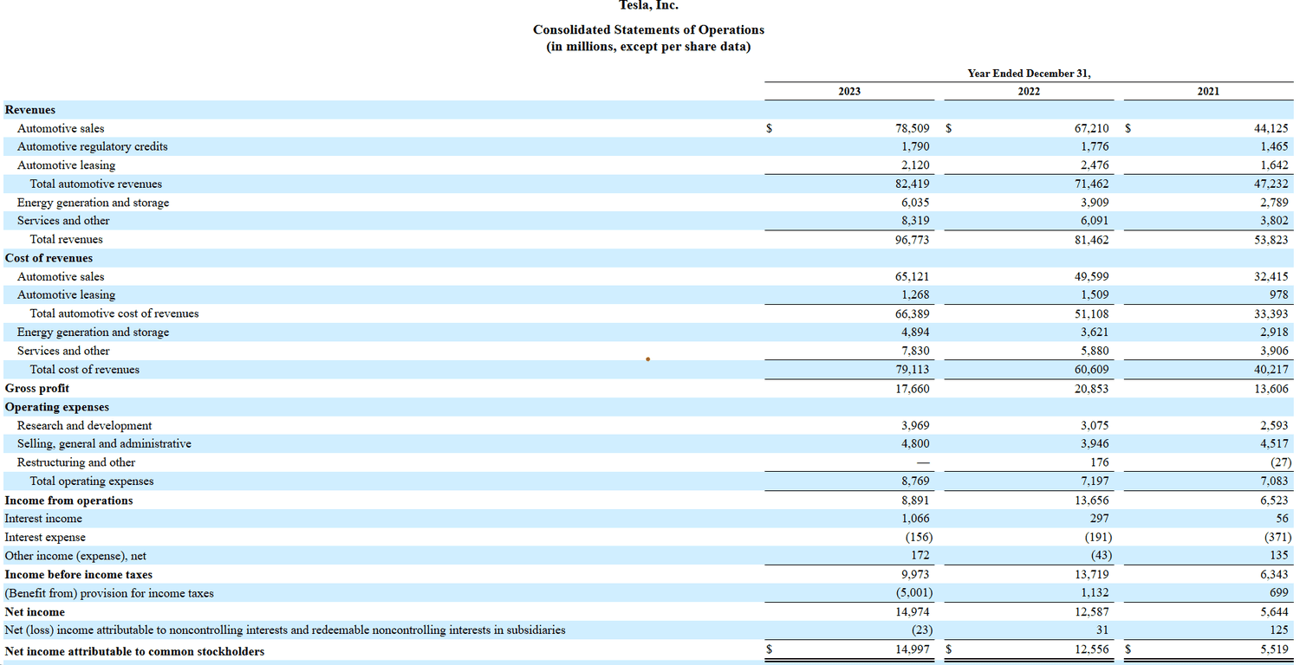The image size is (1300, 665).
Task: Select the 'Tesla, Inc.' heading
Action: [648, 5]
